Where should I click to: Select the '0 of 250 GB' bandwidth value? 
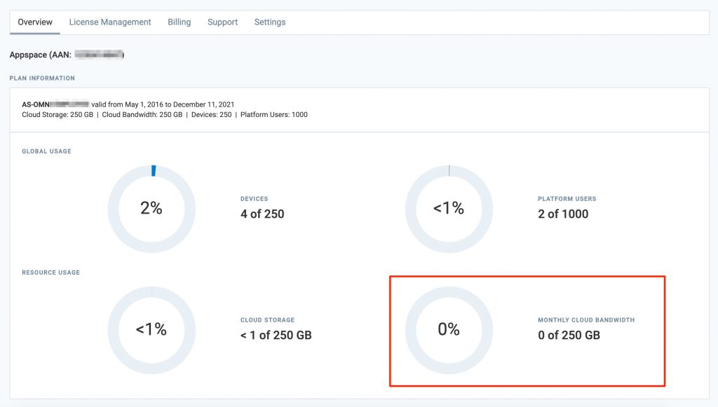point(569,336)
